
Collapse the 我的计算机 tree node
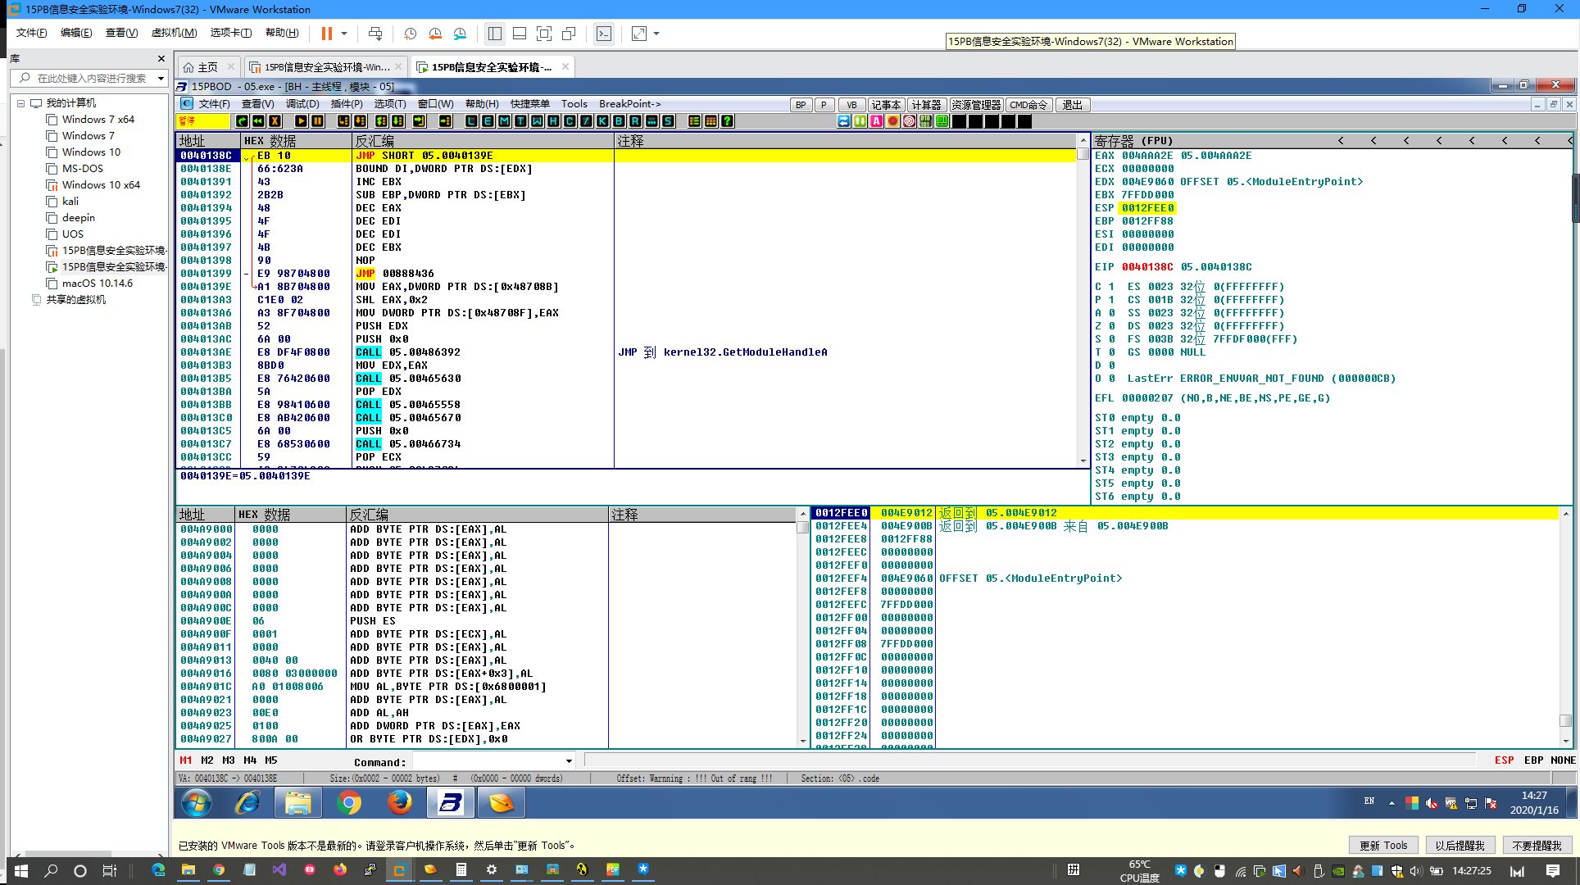tap(21, 103)
